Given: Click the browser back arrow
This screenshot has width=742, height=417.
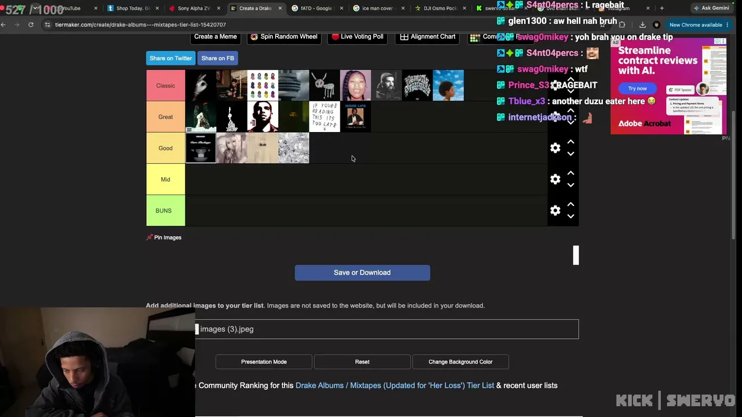Looking at the screenshot, I should 3,25.
